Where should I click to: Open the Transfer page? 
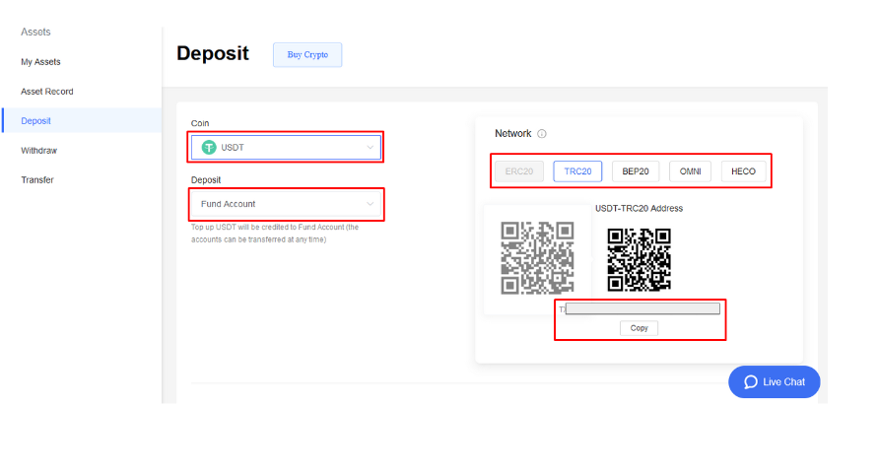(37, 180)
